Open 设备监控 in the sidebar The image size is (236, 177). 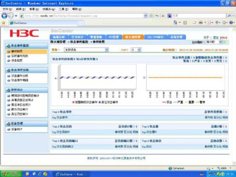pos(17,60)
